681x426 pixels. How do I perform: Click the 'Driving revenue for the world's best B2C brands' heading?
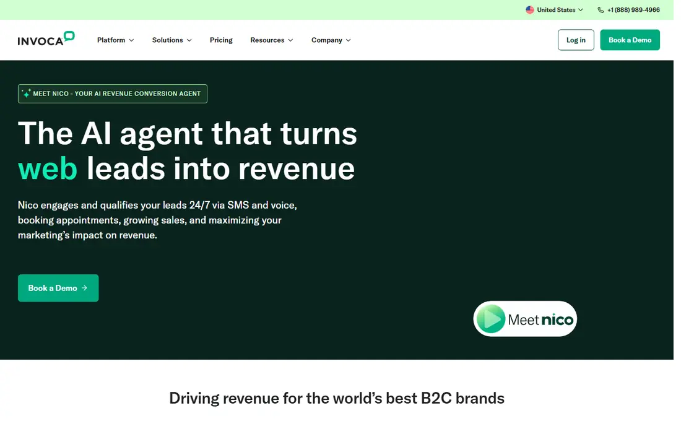(x=337, y=398)
